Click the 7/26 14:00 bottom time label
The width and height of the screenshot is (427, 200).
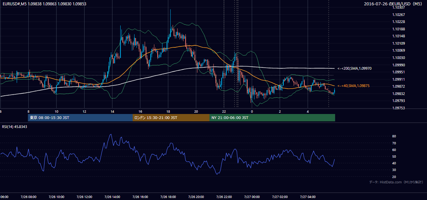pyautogui.click(x=112, y=197)
